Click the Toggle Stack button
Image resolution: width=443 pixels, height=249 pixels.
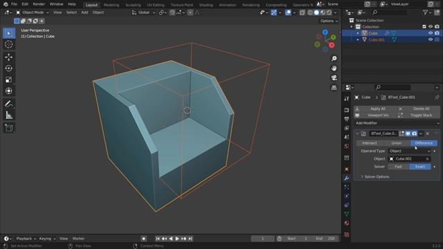coord(418,116)
